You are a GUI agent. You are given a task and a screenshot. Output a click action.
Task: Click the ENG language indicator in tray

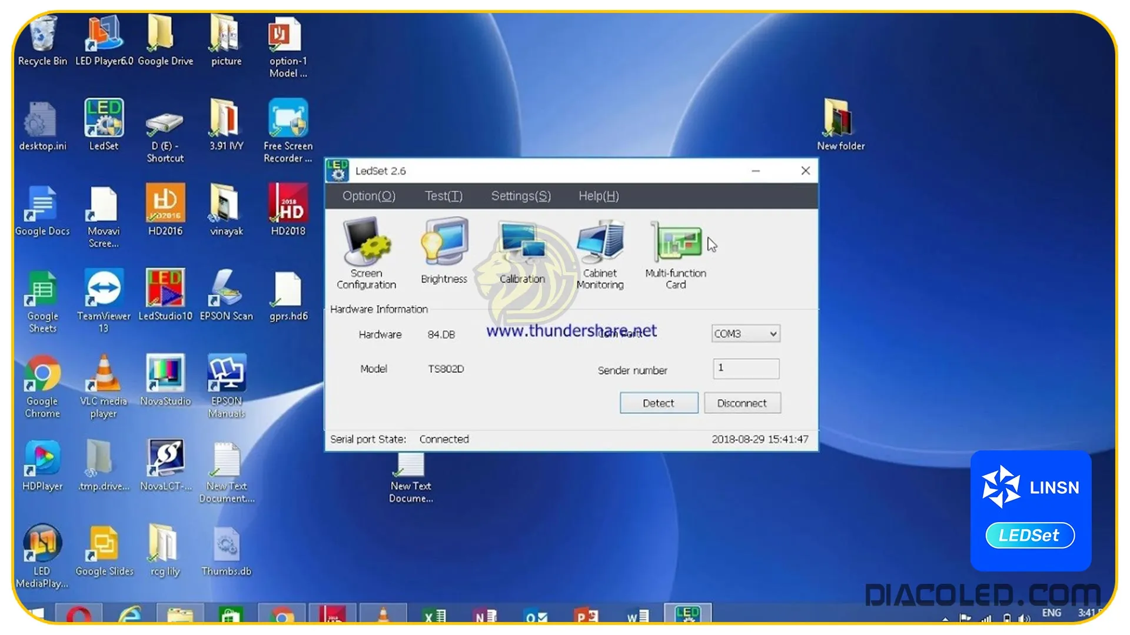(1051, 613)
